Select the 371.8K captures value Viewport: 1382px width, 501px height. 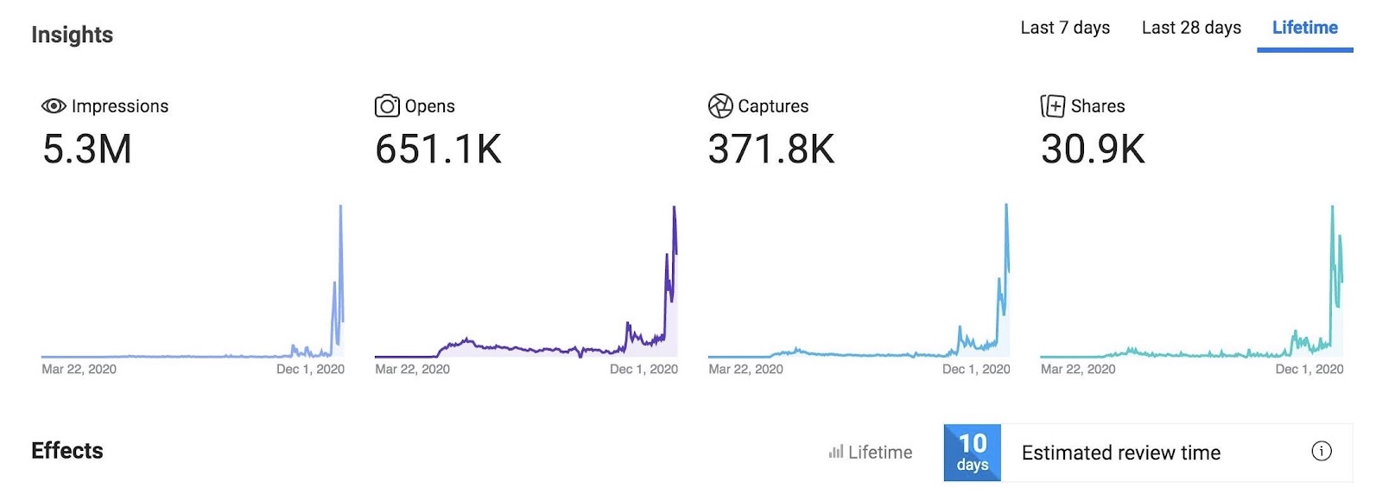(771, 149)
